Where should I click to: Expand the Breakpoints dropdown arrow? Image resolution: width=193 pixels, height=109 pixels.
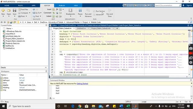70,16
